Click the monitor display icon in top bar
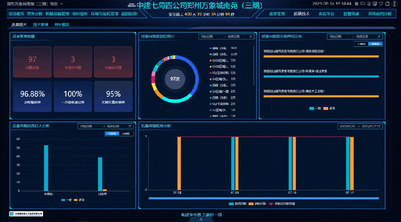 pyautogui.click(x=375, y=4)
